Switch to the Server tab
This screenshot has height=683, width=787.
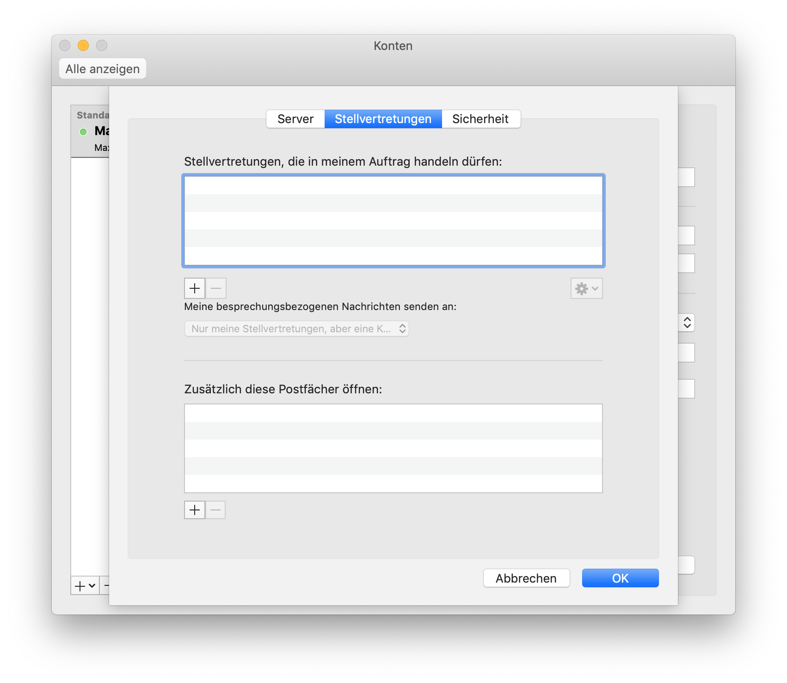[x=295, y=119]
